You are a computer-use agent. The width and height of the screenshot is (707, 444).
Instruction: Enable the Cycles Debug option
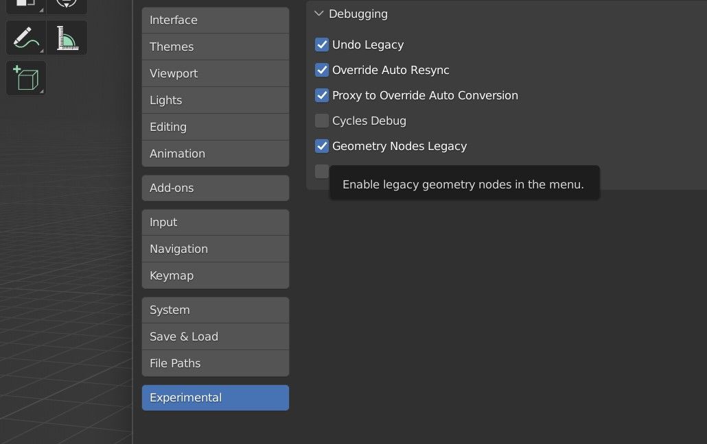(x=322, y=121)
